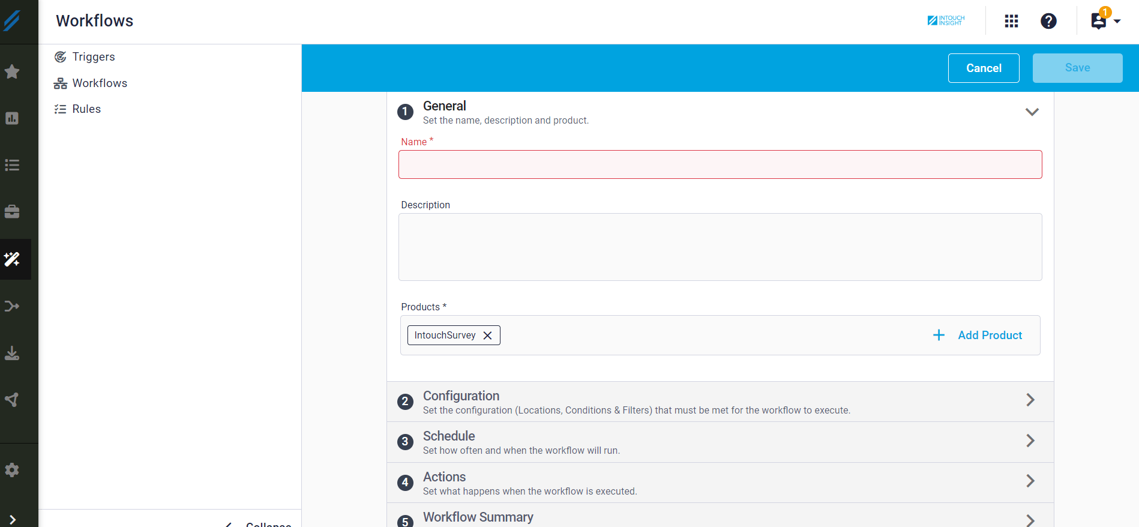Click the Schedule section heading
Image resolution: width=1139 pixels, height=527 pixels.
tap(449, 436)
